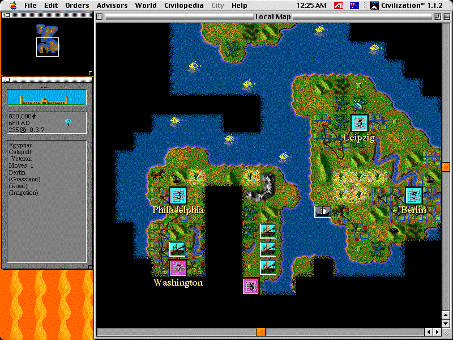Open the Edit menu
Image resolution: width=453 pixels, height=340 pixels.
(51, 6)
